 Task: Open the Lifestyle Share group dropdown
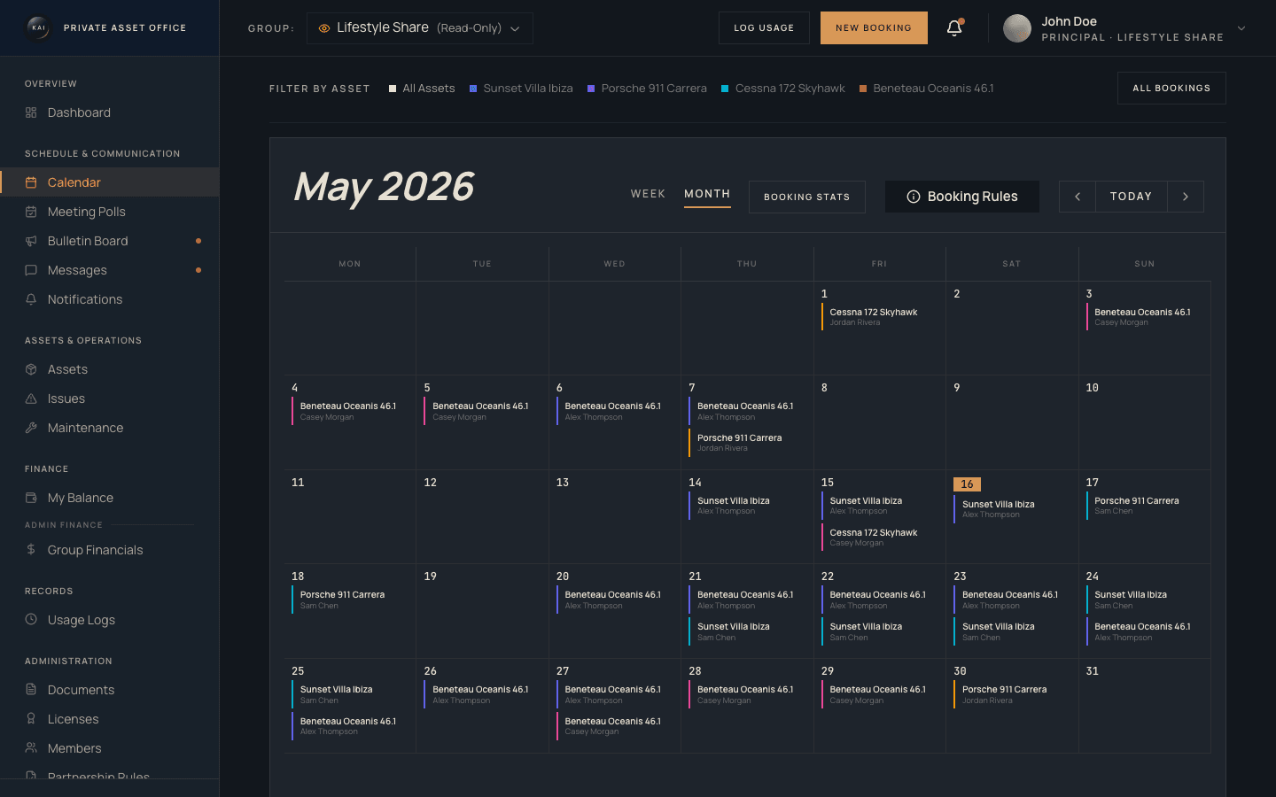point(420,28)
